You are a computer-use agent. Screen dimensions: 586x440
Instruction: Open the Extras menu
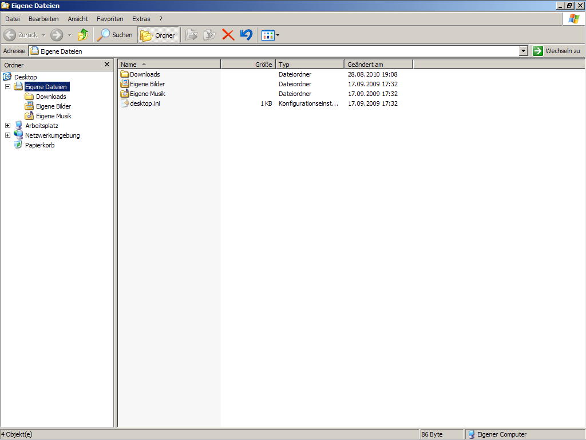pos(141,19)
